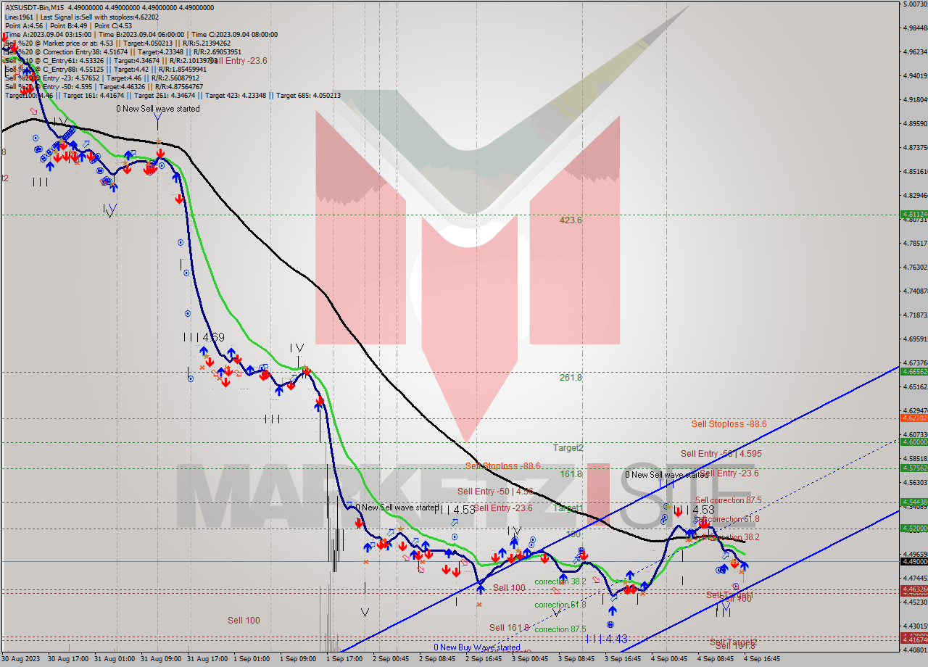Click the Sell Entry -50 | 4.56 label
This screenshot has height=667, width=928.
tap(495, 492)
